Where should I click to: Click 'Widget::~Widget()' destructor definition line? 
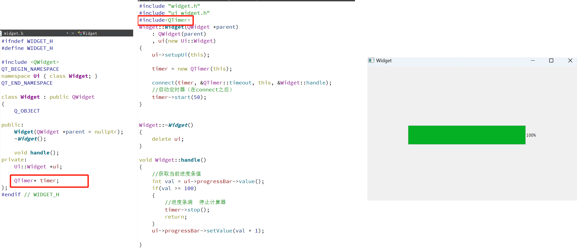point(166,125)
